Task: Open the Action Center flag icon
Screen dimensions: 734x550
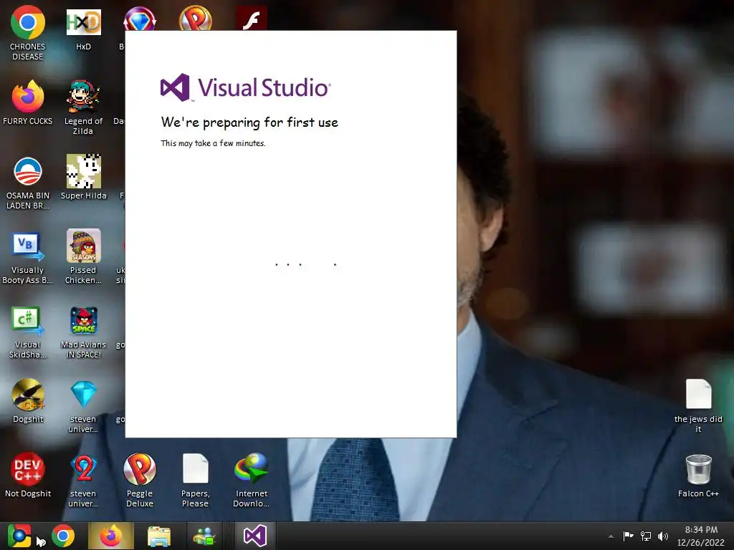Action: coord(628,536)
